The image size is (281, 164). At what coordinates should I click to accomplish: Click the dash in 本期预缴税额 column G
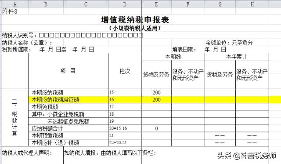click(x=220, y=136)
